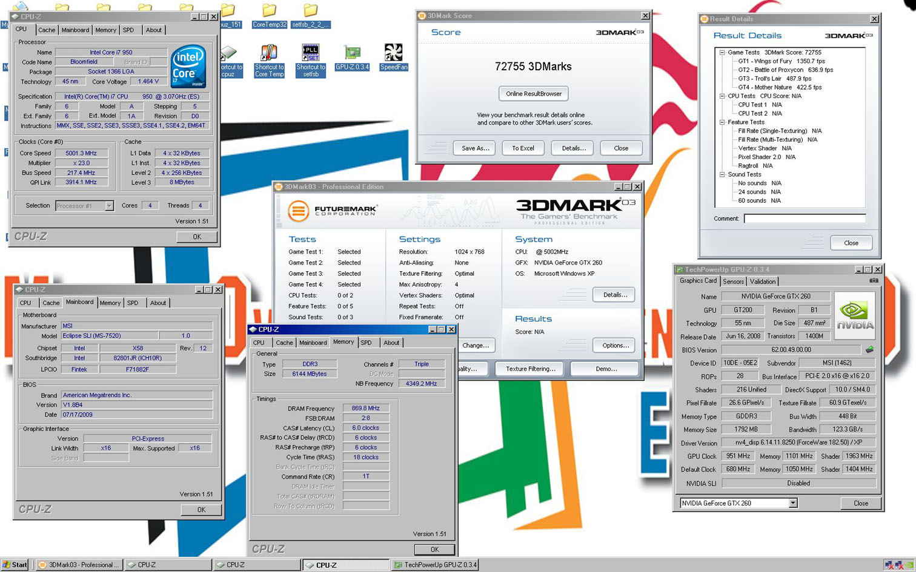Viewport: 916px width, 572px height.
Task: Click the Online ResultBrowser button
Action: (534, 94)
